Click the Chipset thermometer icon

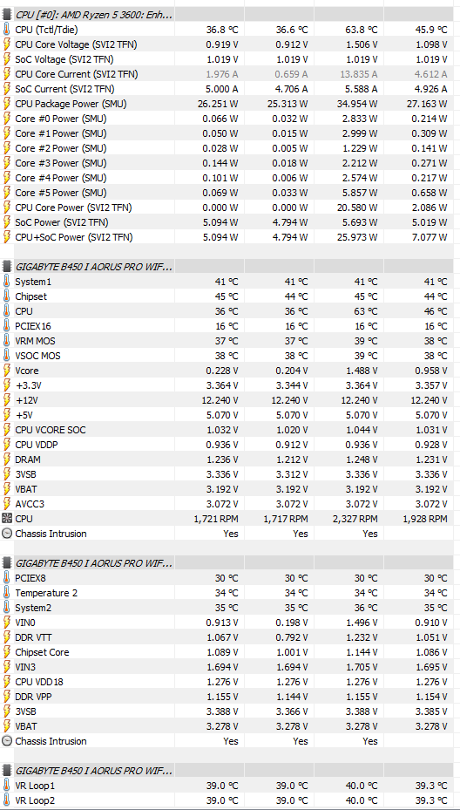point(7,296)
